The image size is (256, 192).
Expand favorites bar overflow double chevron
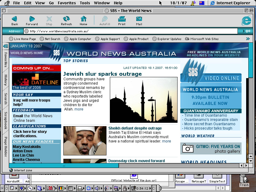(x=248, y=39)
